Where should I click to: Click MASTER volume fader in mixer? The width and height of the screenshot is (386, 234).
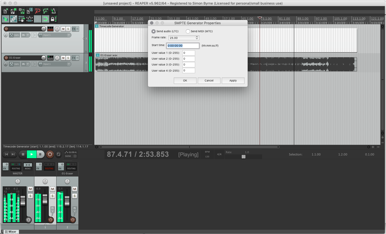[23, 201]
